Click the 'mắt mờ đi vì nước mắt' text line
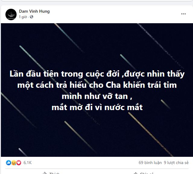 coord(97,107)
